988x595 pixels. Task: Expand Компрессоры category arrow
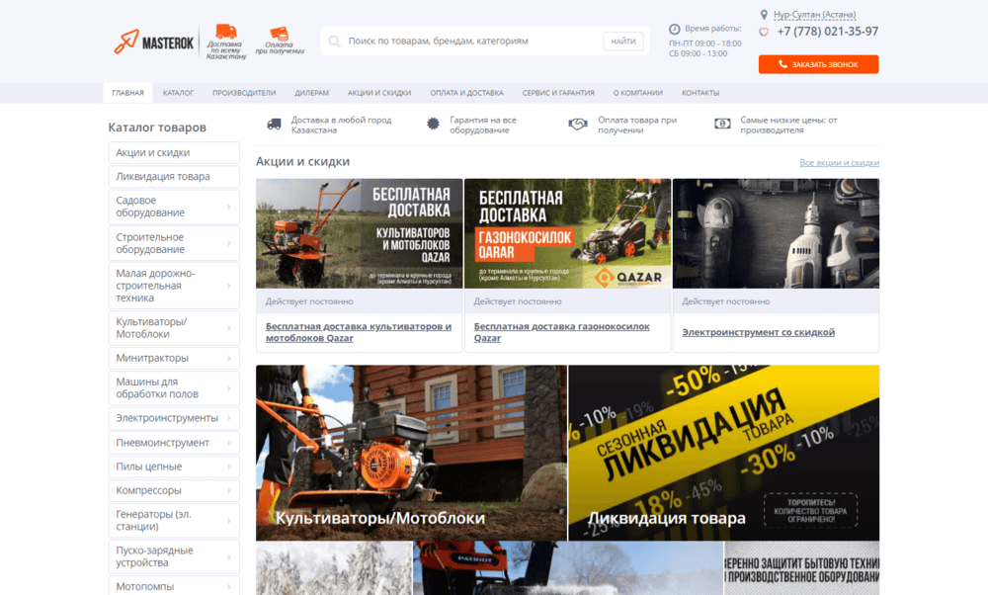pyautogui.click(x=229, y=490)
